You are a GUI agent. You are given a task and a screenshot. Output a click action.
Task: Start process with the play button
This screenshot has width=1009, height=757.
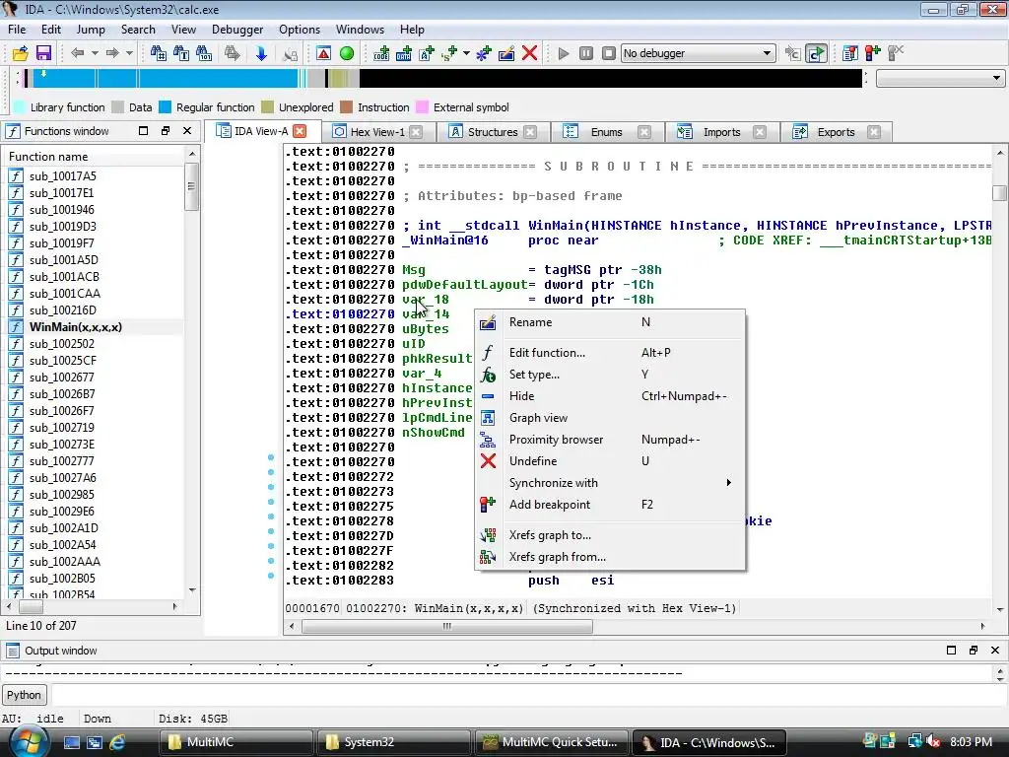tap(564, 53)
